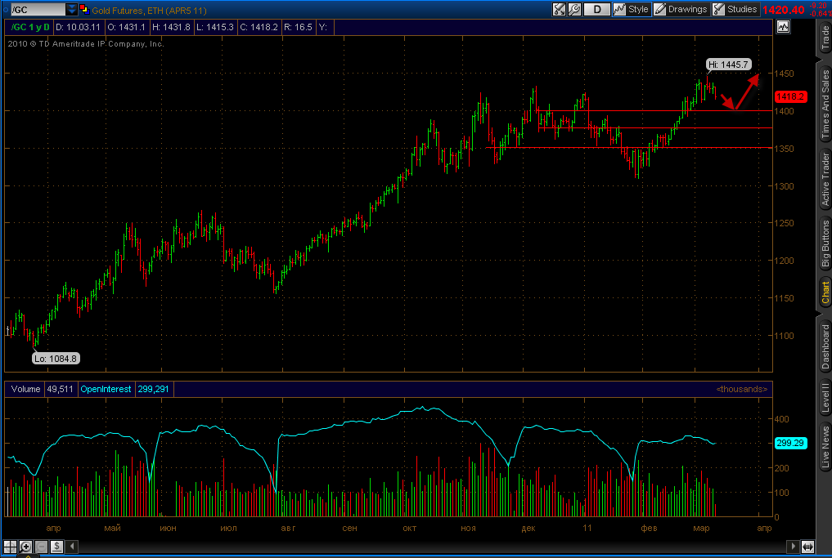Image resolution: width=832 pixels, height=558 pixels.
Task: Click the Style button's chart icon
Action: click(x=619, y=10)
